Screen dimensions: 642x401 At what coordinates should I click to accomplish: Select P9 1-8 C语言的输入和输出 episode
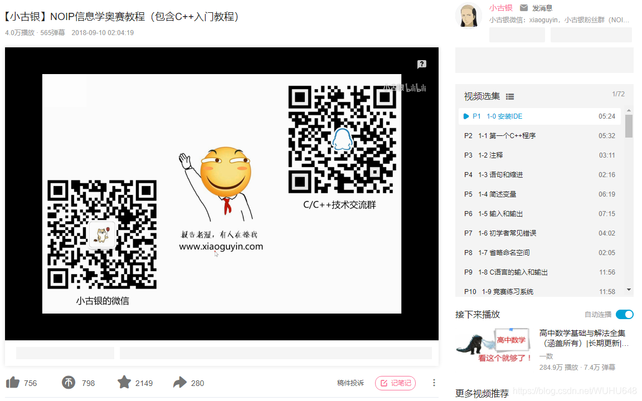[x=539, y=272]
